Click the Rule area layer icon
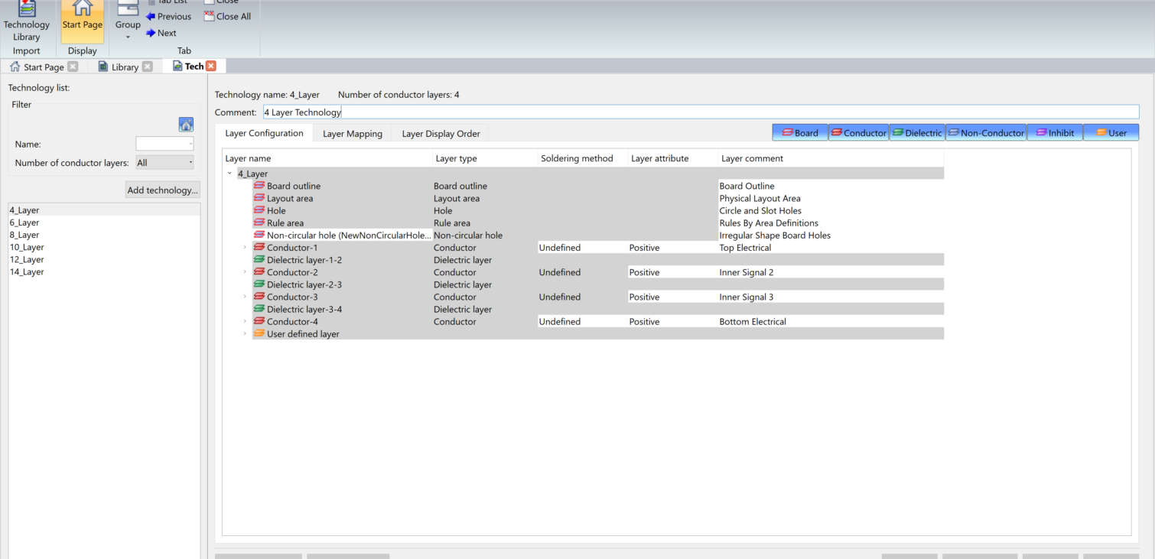1155x559 pixels. coord(259,223)
